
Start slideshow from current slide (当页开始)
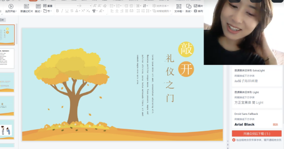tap(11, 8)
